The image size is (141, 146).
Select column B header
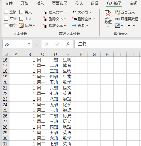click(30, 54)
